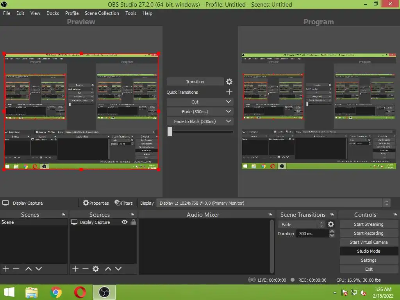This screenshot has height=300, width=400.
Task: Open the Transition settings gear icon
Action: [x=229, y=82]
